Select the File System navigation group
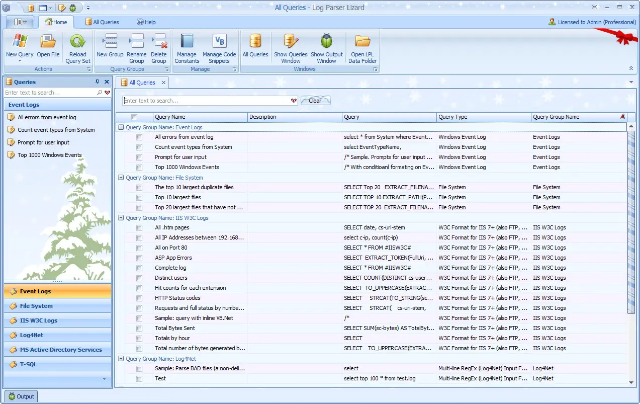This screenshot has height=404, width=640. tap(58, 306)
